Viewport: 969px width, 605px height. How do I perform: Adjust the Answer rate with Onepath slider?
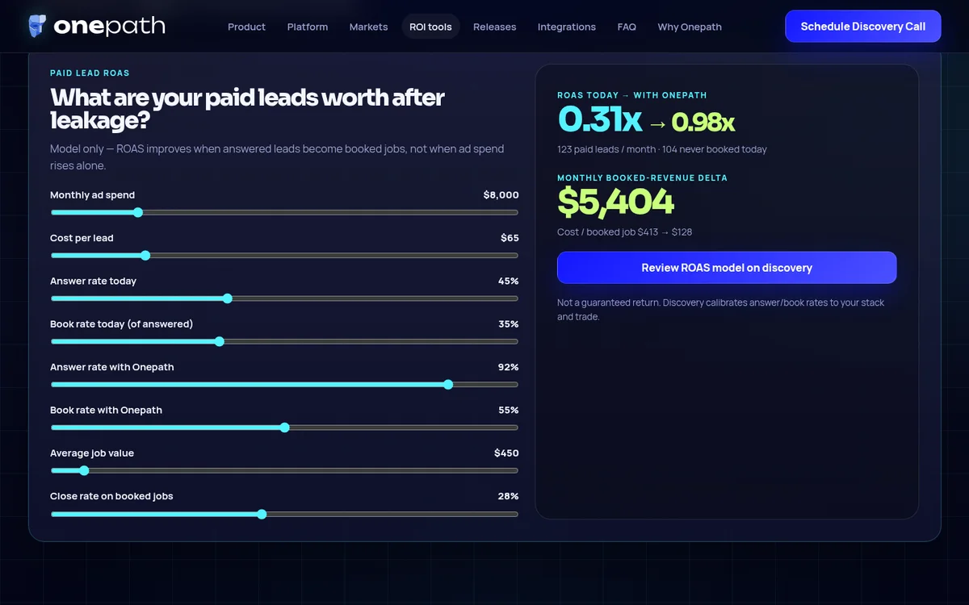(284, 385)
